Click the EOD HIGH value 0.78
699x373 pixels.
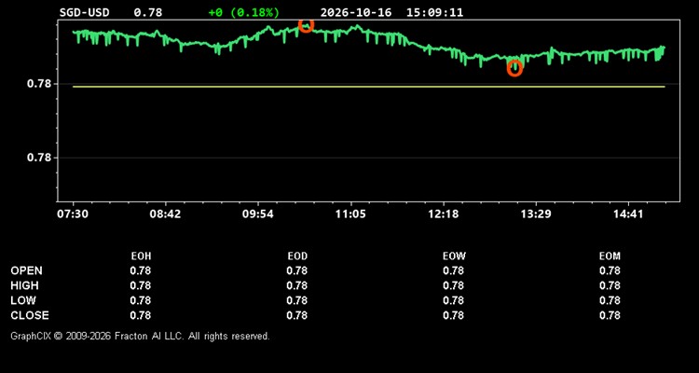297,285
